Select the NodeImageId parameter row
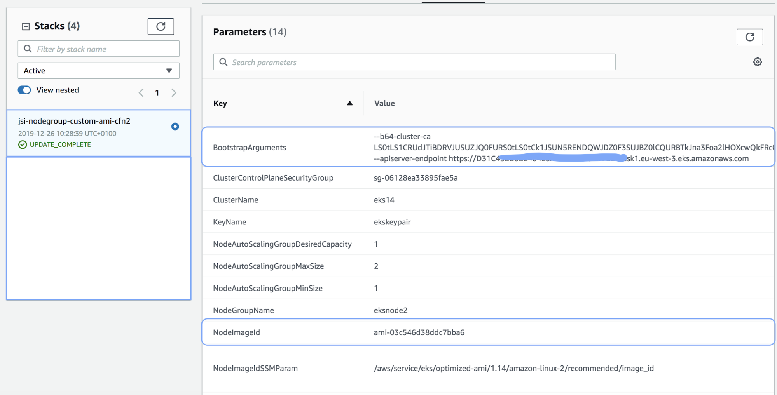Image resolution: width=777 pixels, height=395 pixels. click(488, 332)
